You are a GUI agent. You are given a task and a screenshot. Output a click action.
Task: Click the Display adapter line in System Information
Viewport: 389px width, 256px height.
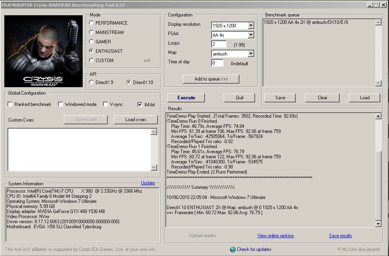pos(56,211)
